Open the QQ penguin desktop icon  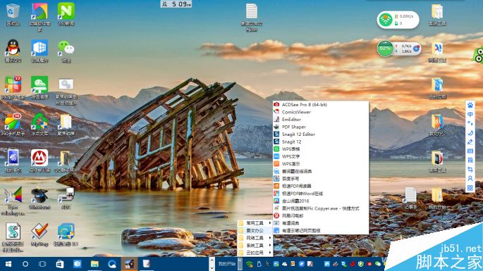pyautogui.click(x=13, y=51)
